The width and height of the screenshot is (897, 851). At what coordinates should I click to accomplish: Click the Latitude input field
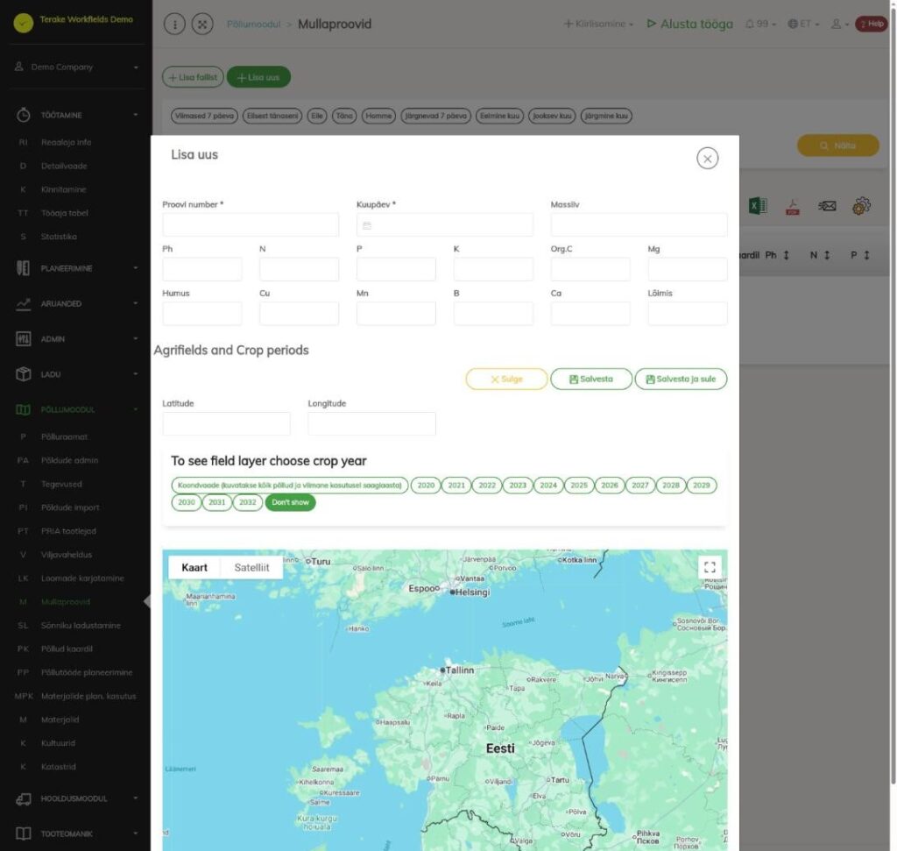tap(226, 423)
